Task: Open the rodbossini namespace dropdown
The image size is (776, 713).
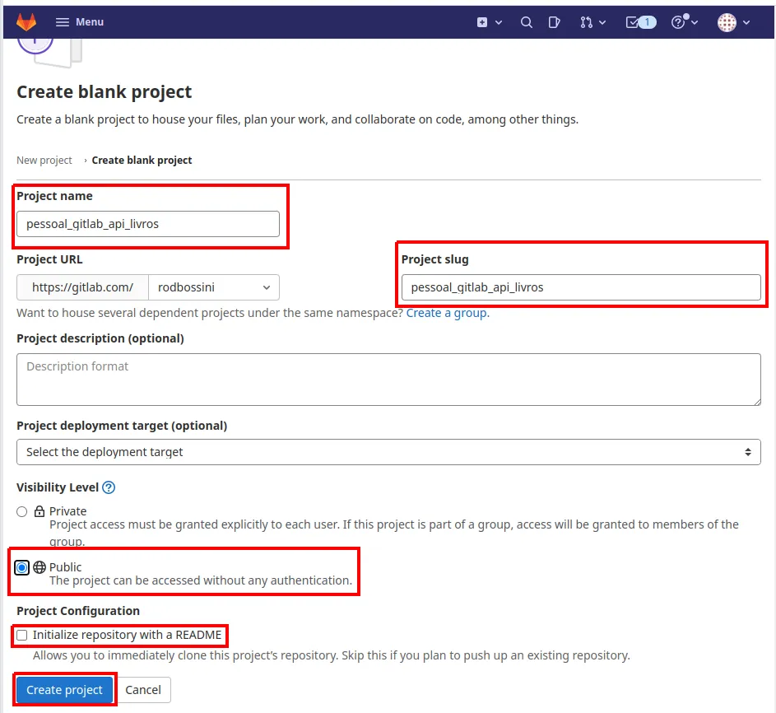Action: tap(214, 287)
